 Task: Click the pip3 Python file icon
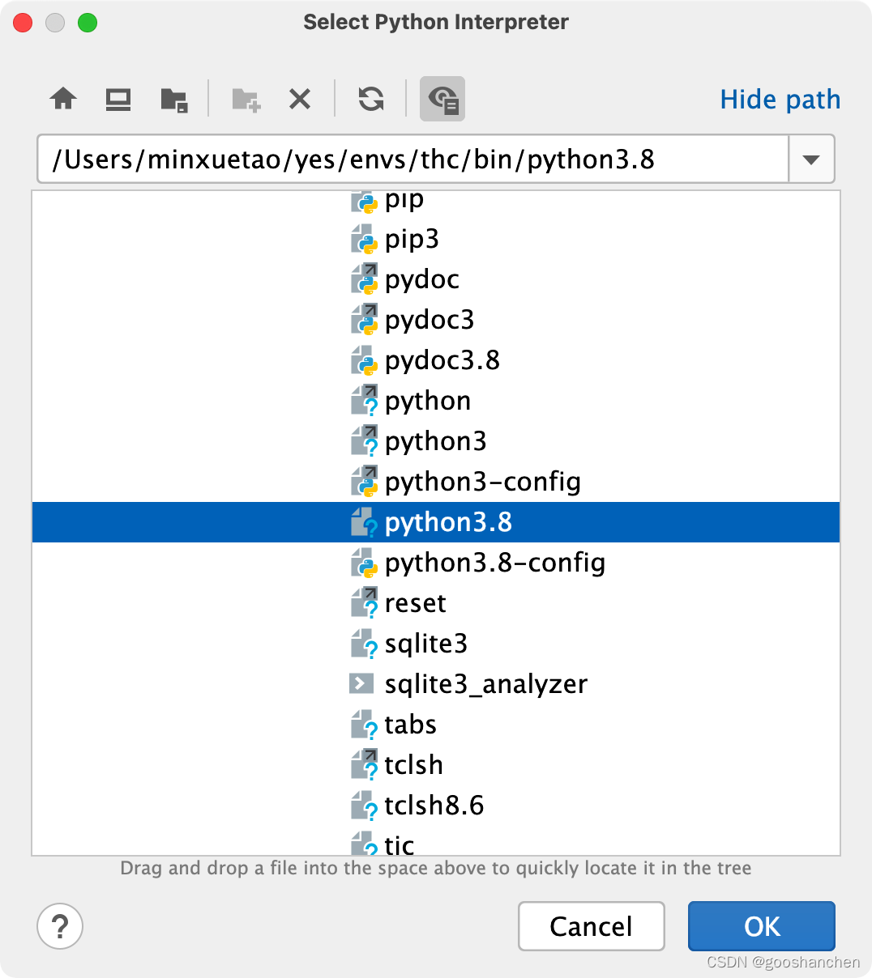tap(364, 239)
